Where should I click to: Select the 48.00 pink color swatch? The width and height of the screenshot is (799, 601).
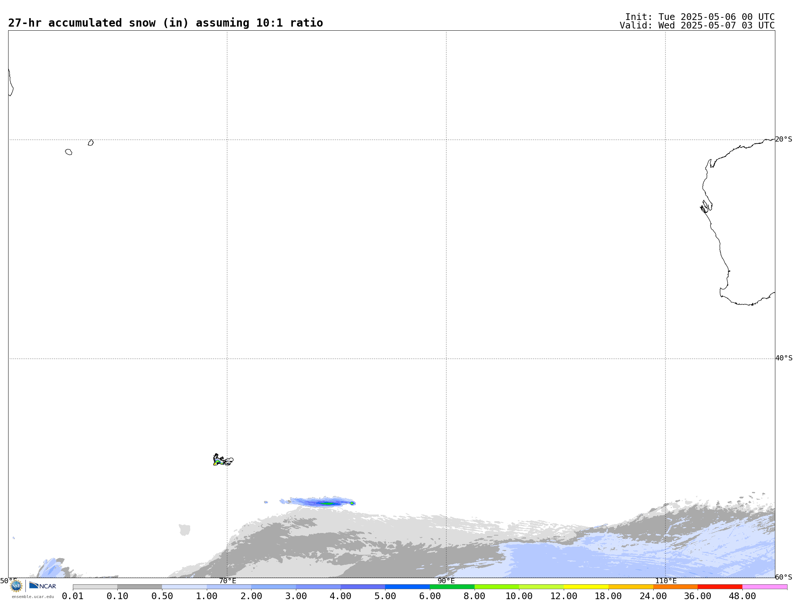click(765, 587)
